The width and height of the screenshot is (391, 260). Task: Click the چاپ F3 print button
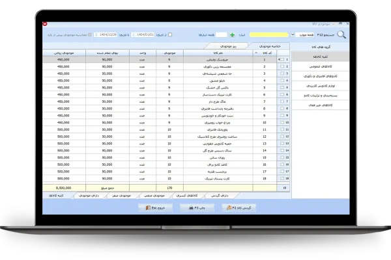pos(197,208)
